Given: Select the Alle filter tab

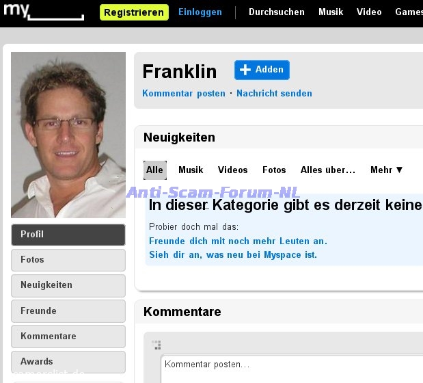Looking at the screenshot, I should [x=155, y=170].
